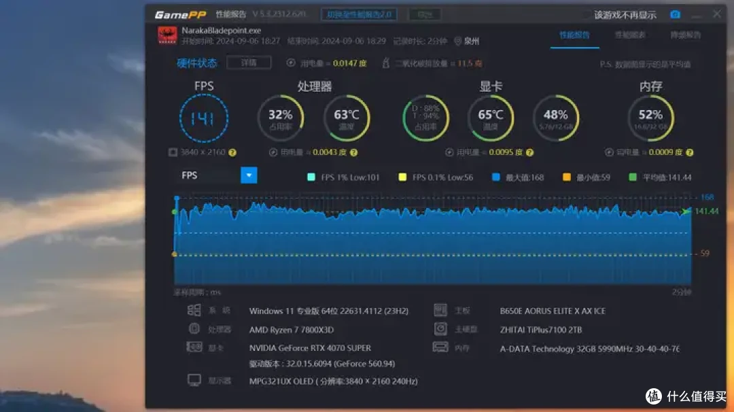The height and width of the screenshot is (412, 734).
Task: Toggle the orange min value 59 legend swatch
Action: 566,177
